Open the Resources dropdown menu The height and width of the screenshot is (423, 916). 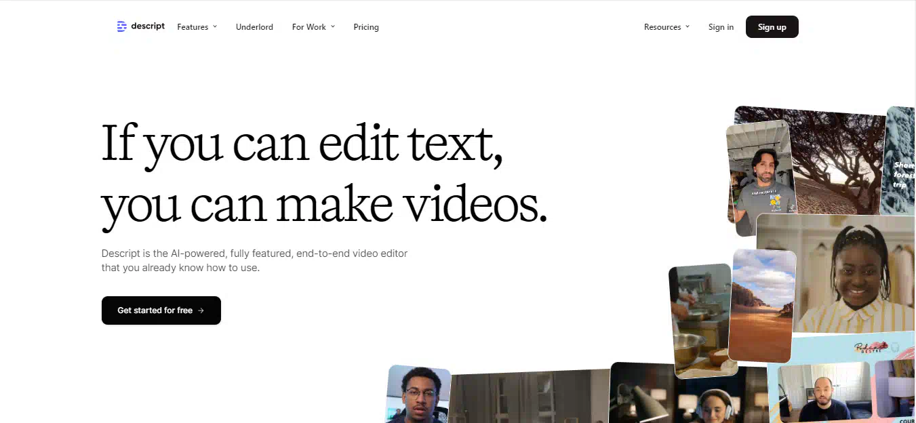coord(666,27)
